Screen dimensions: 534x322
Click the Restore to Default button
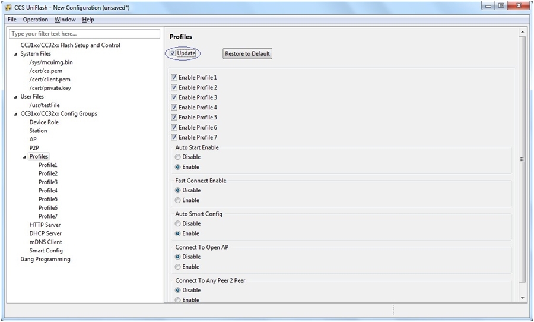[247, 53]
